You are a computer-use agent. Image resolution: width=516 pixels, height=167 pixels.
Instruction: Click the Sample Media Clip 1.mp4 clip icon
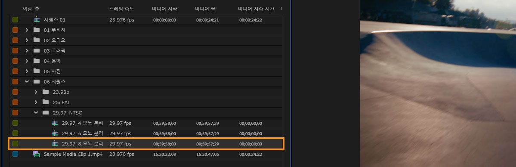pyautogui.click(x=36, y=154)
